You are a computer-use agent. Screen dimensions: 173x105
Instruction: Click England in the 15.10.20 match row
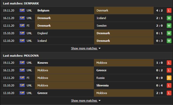pyautogui.click(x=43, y=33)
